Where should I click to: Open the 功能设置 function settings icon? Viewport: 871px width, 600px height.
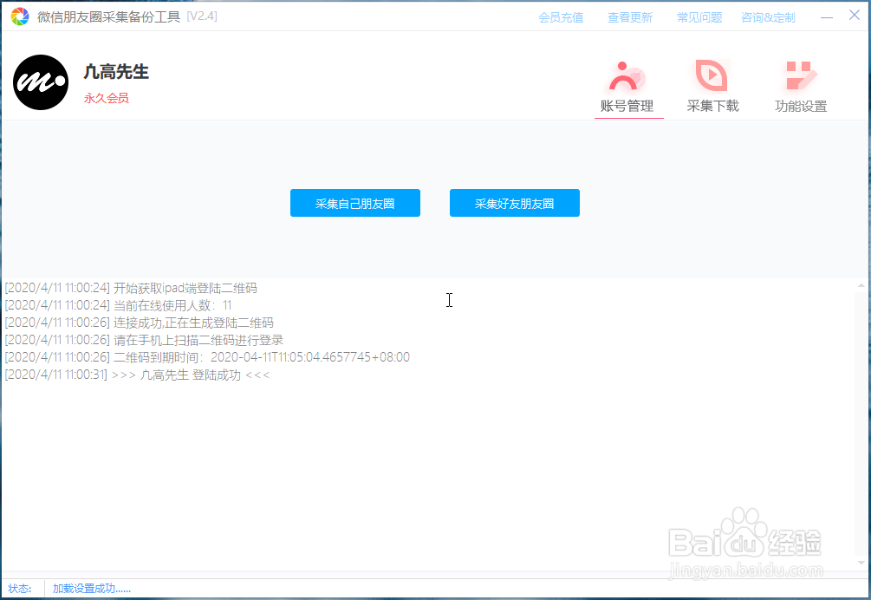[801, 75]
